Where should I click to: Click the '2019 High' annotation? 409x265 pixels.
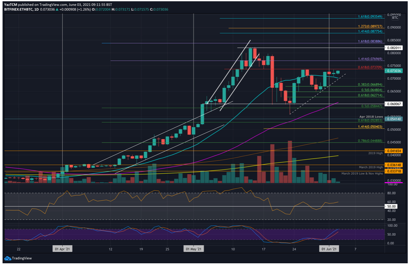point(375,153)
